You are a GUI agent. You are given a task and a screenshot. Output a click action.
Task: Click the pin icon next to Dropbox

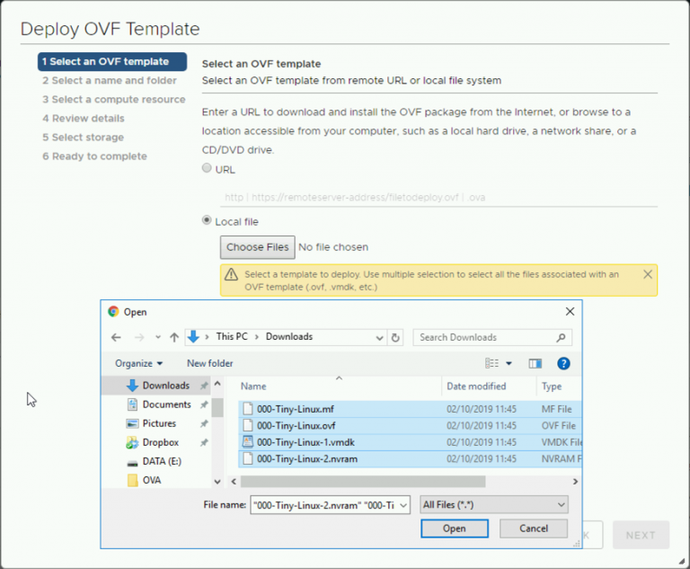tap(204, 442)
